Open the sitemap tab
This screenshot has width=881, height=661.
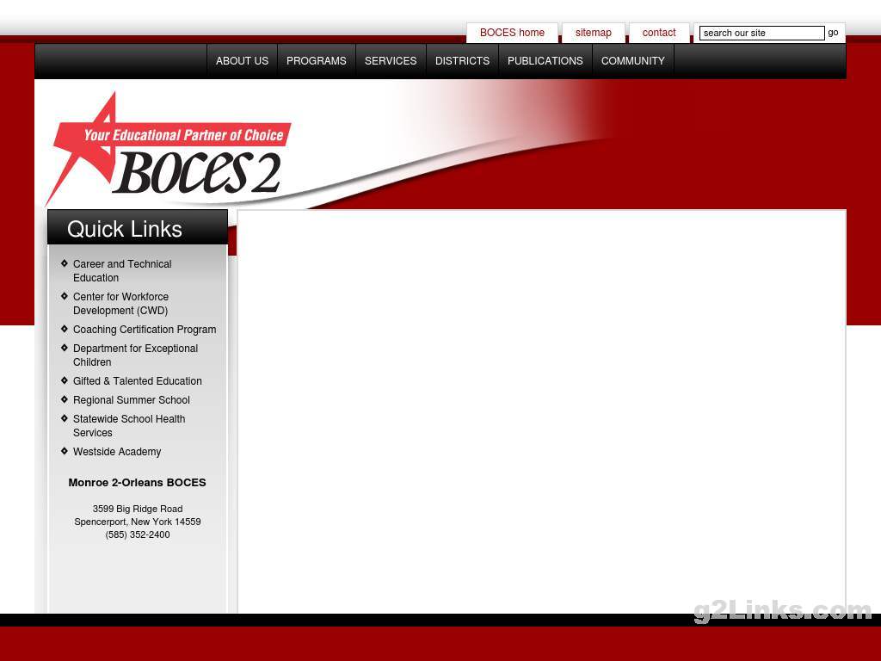click(593, 33)
